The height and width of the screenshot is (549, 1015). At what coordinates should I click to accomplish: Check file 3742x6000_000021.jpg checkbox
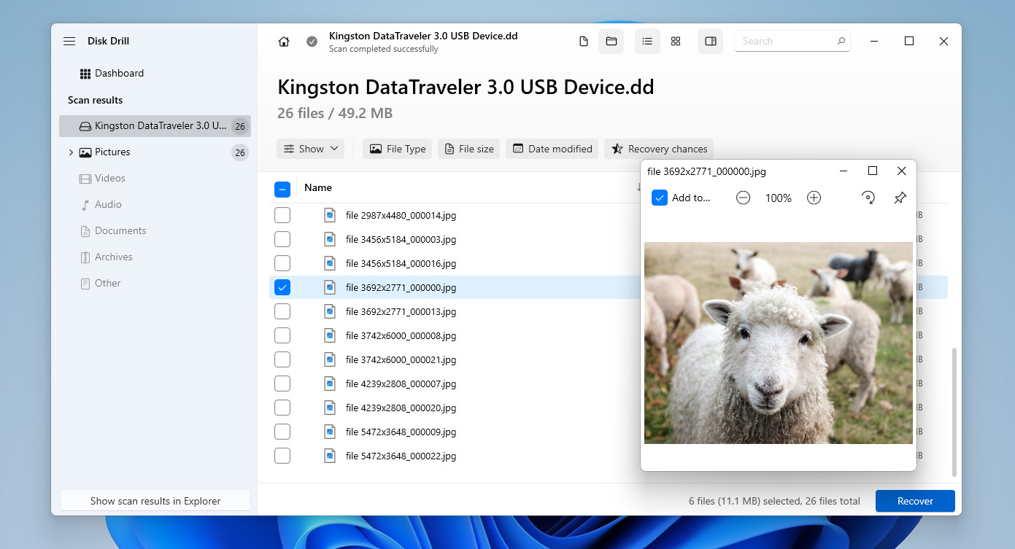click(282, 359)
